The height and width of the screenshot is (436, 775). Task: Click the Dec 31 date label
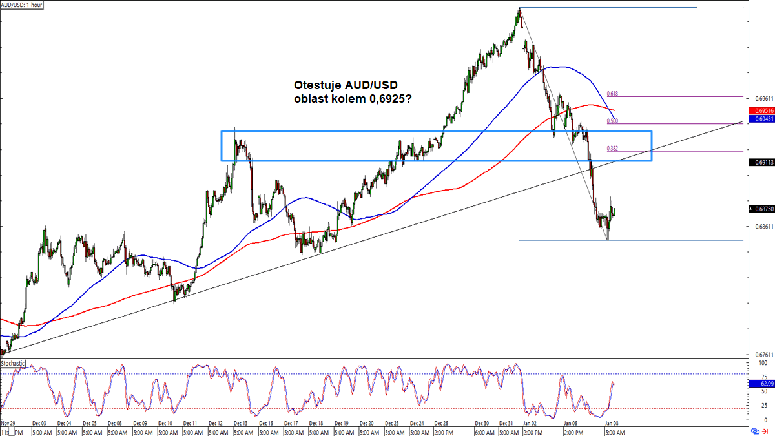pos(507,422)
